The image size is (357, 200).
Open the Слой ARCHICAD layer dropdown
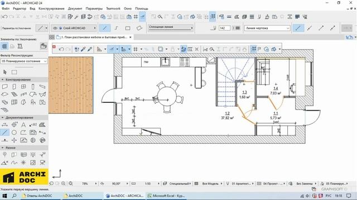coord(74,28)
